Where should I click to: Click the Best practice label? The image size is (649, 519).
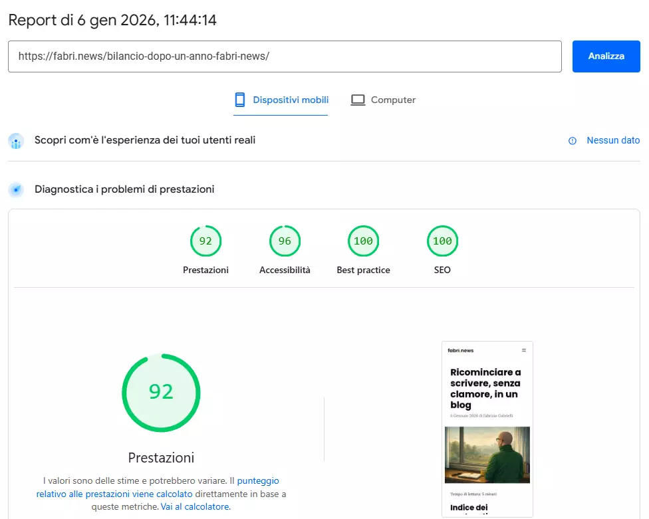coord(364,270)
